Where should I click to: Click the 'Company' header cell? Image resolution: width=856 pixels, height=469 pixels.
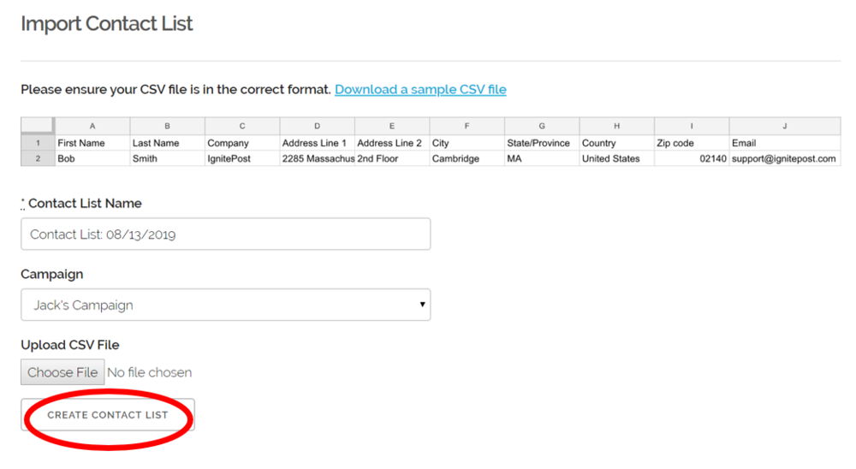242,143
